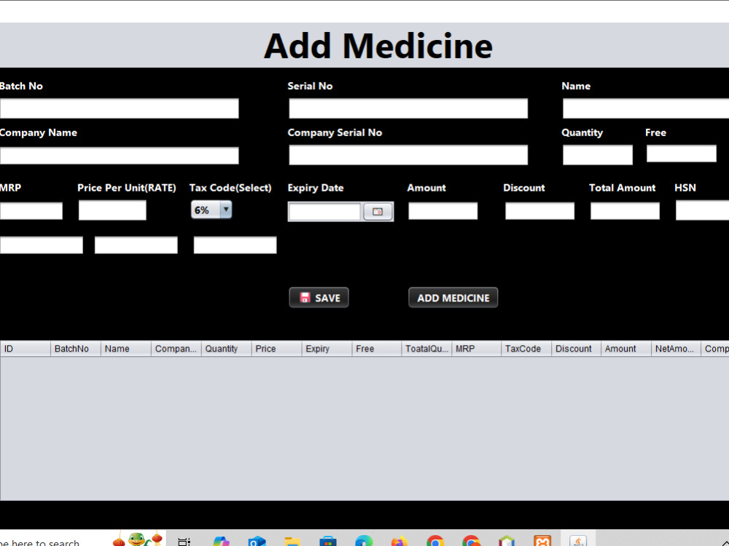Select the medicine Name input field
729x546 pixels.
(646, 108)
